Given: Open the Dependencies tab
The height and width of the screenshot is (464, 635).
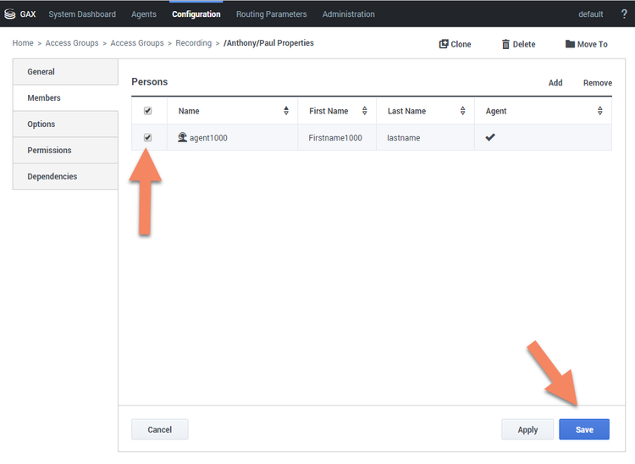Looking at the screenshot, I should (x=52, y=176).
